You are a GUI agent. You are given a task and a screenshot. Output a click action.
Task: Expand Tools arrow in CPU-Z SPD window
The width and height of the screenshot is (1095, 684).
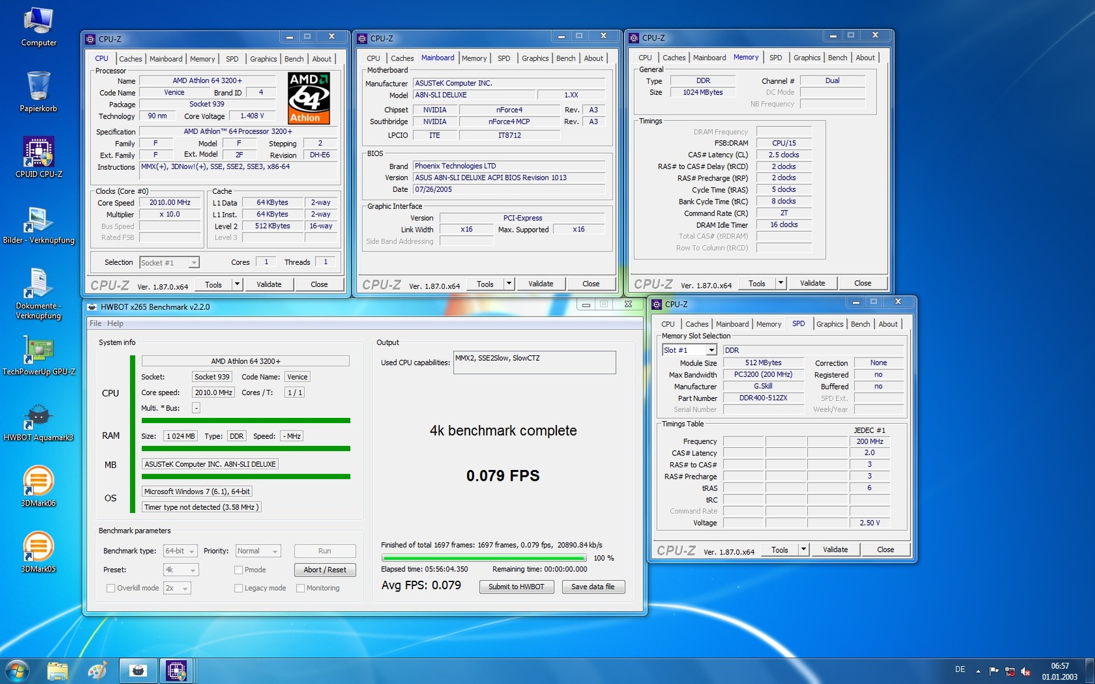pyautogui.click(x=804, y=549)
